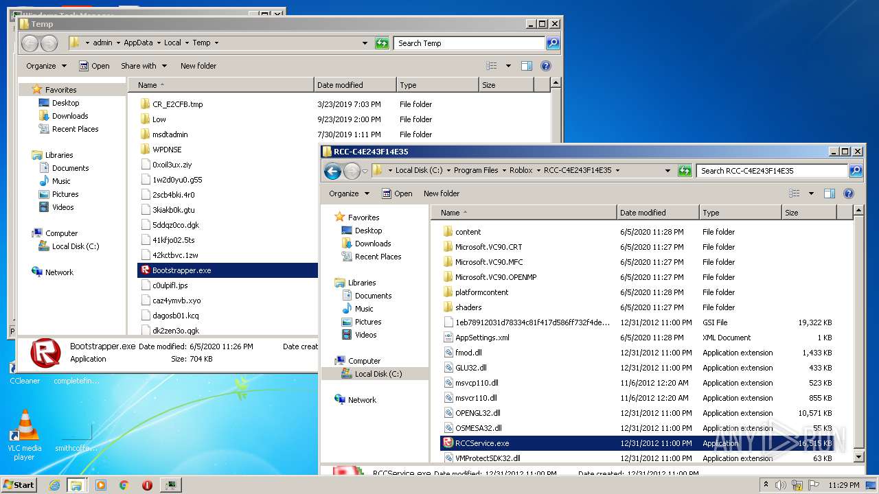
Task: Select AppSettings.xml file
Action: coord(482,338)
